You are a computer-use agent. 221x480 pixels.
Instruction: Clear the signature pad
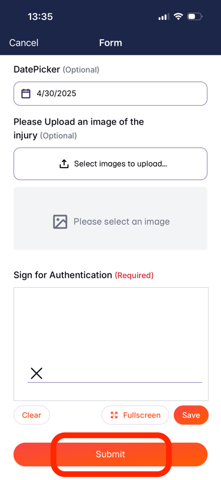point(31,415)
